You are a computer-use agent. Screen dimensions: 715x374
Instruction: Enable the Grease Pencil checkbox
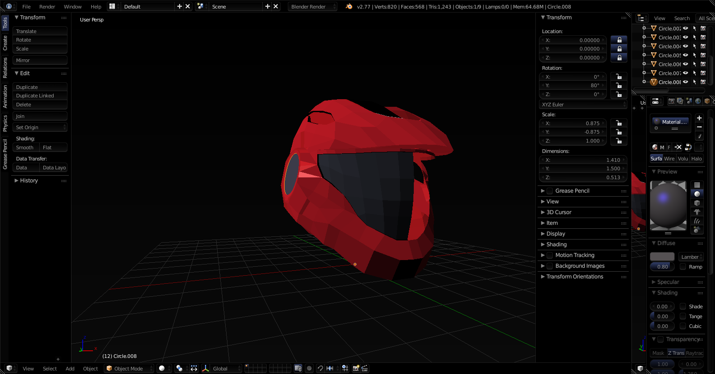tap(550, 191)
